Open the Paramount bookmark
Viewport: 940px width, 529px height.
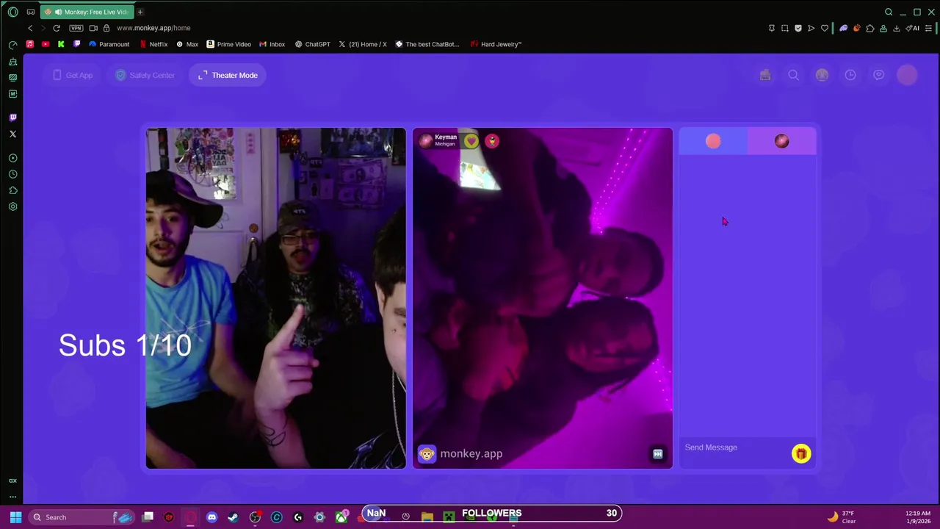(109, 44)
